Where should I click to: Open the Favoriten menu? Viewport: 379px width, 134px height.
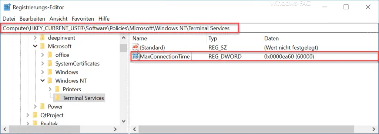pyautogui.click(x=83, y=18)
